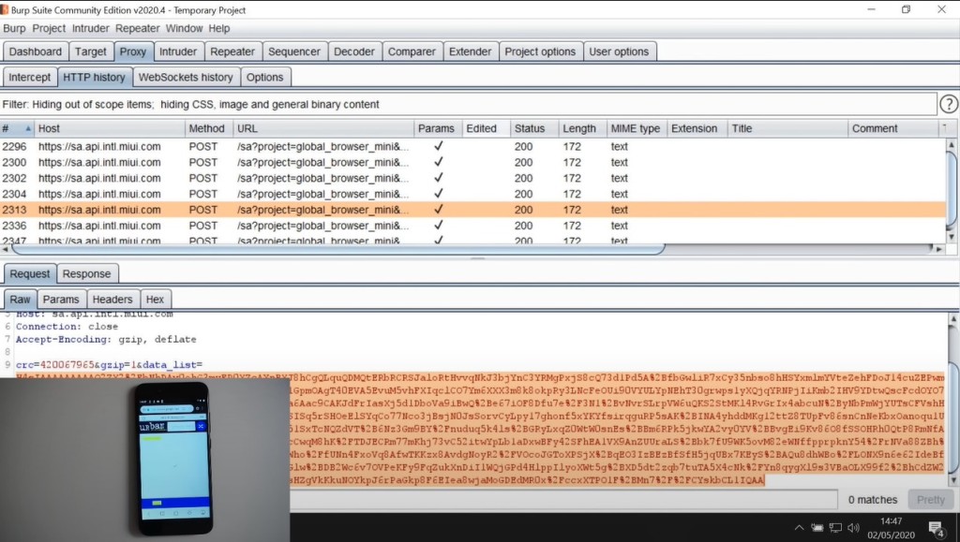Viewport: 960px width, 542px height.
Task: Sort history by the Host column
Action: tap(110, 128)
